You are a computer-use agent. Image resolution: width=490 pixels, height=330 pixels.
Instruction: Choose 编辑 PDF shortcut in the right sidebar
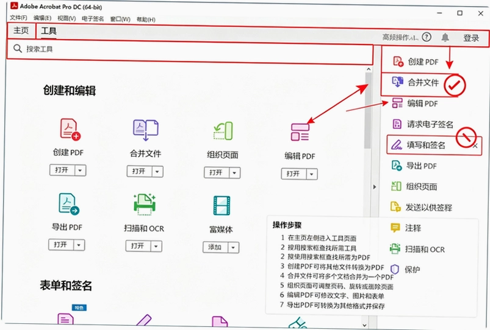(415, 104)
